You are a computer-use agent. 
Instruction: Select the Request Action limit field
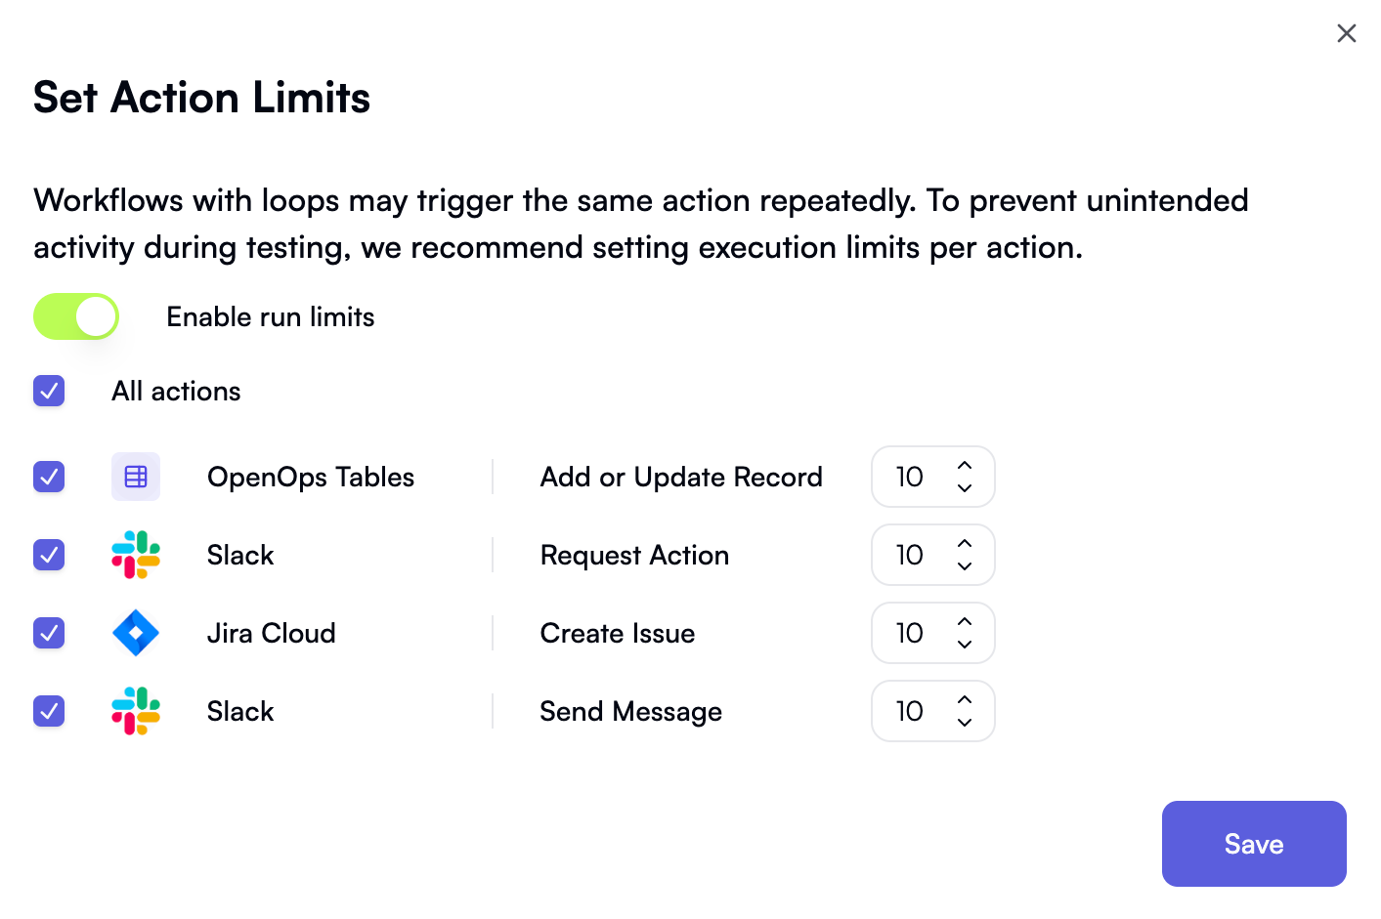[x=914, y=555]
